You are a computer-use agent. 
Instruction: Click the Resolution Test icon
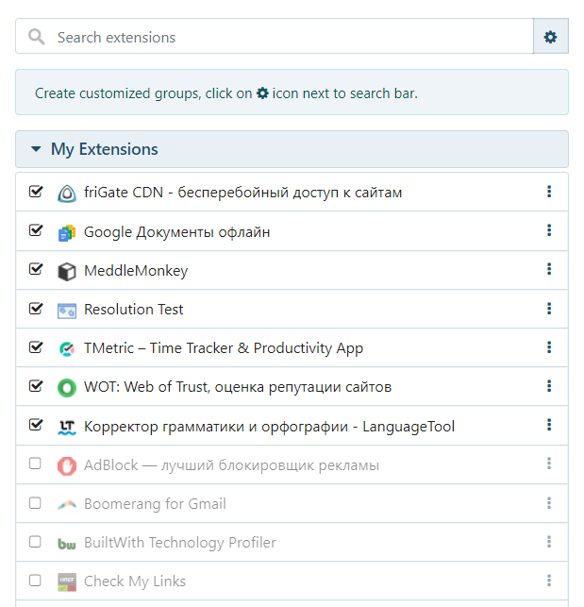(67, 311)
